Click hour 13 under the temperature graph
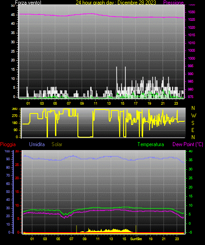Image resolution: width=205 pixels, height=245 pixels. click(x=111, y=239)
